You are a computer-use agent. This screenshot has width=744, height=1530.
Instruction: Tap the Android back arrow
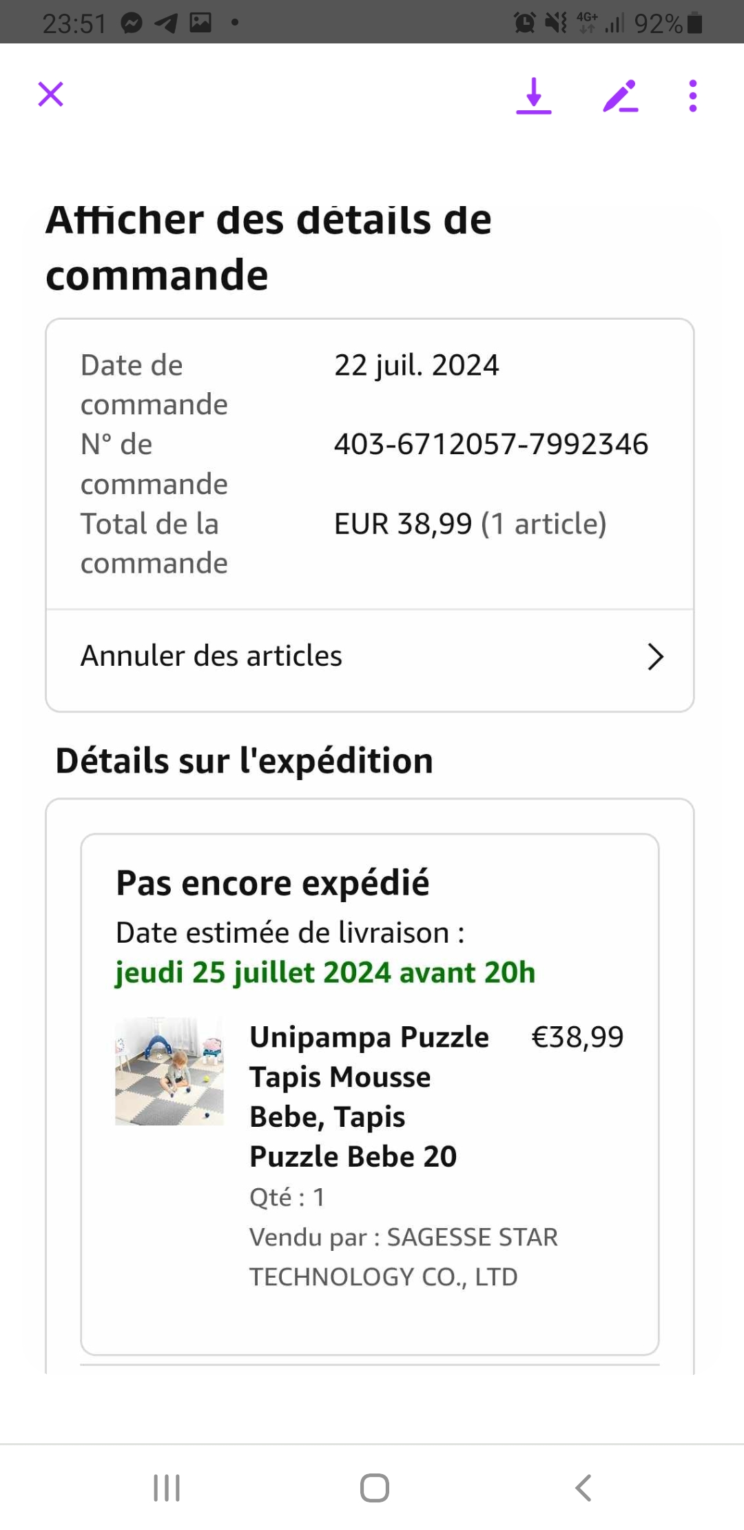[583, 1487]
